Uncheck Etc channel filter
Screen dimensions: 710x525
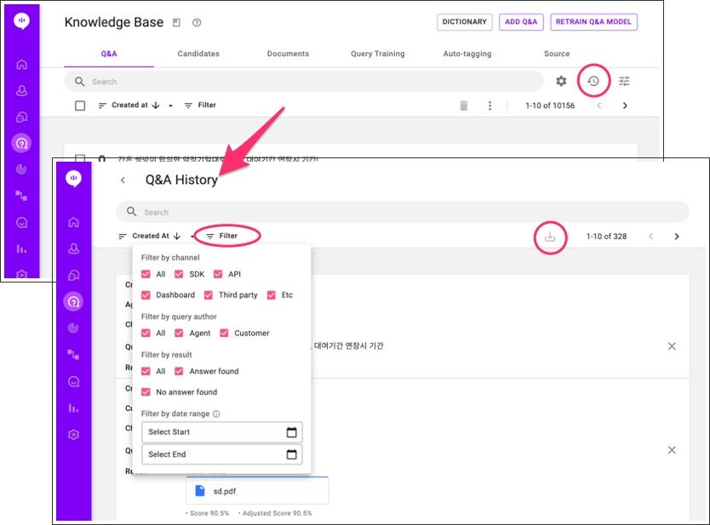coord(272,295)
